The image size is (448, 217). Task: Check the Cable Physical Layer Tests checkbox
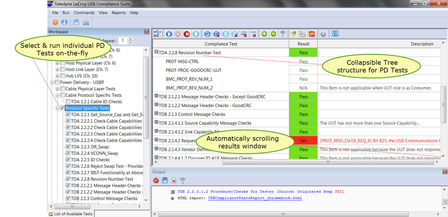click(x=62, y=89)
